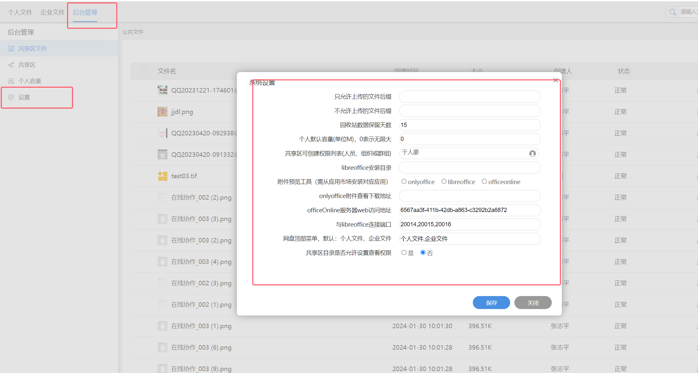Click the 共享区 share icon in sidebar
The height and width of the screenshot is (373, 698).
coord(11,65)
